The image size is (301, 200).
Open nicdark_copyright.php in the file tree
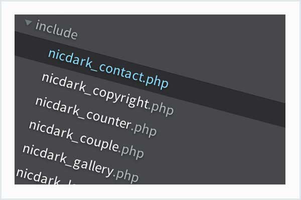(x=107, y=94)
